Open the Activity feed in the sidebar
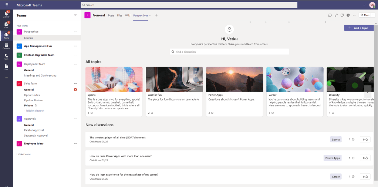The image size is (378, 187). point(6,14)
